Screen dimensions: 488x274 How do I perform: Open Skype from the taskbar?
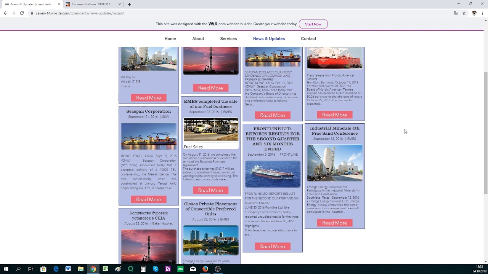tap(156, 269)
